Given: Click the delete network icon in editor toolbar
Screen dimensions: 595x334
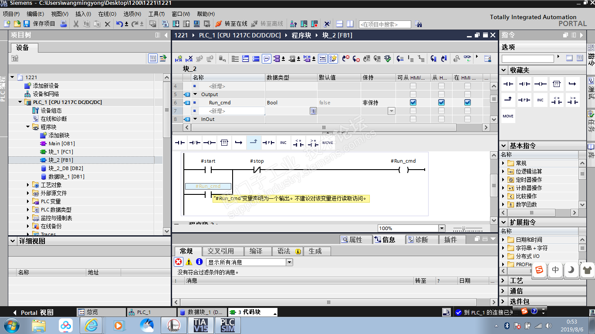Looking at the screenshot, I should pyautogui.click(x=189, y=58).
